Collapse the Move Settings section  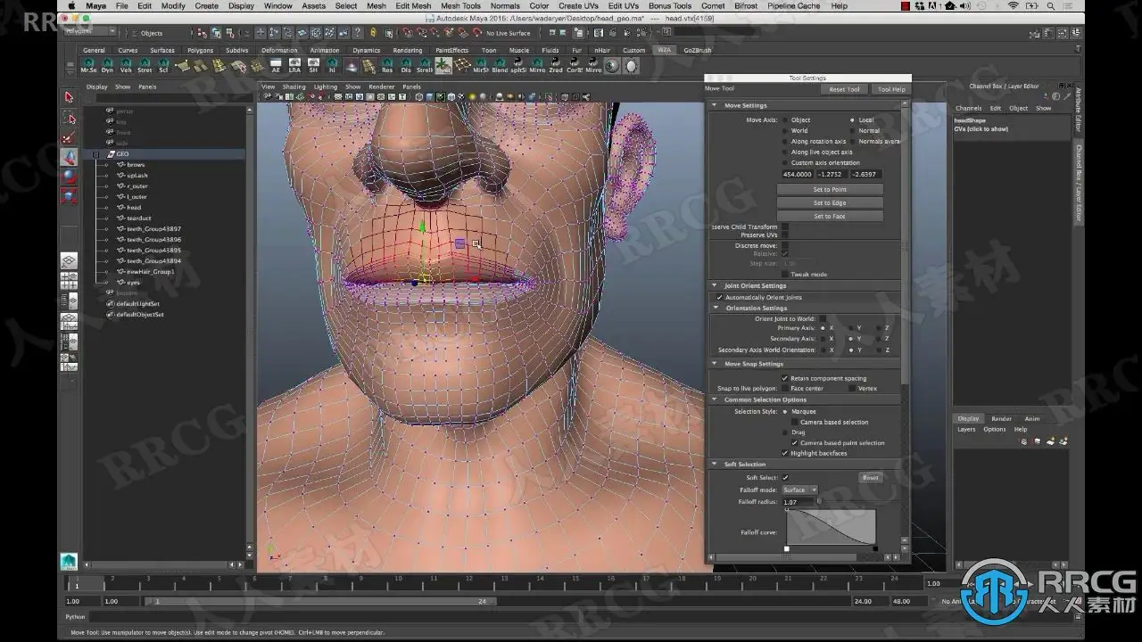715,105
